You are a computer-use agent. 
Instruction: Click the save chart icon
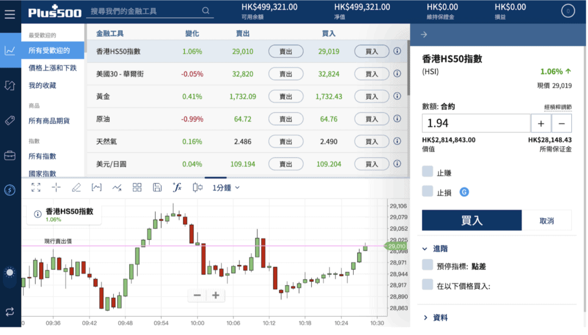157,188
